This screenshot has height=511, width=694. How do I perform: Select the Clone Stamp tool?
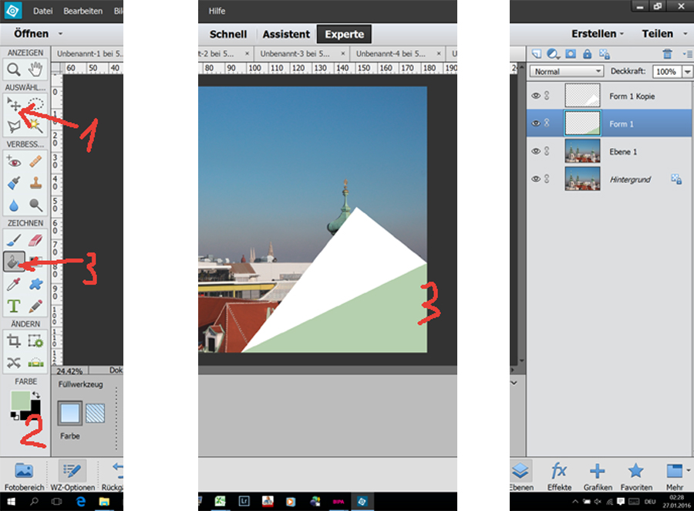(35, 183)
